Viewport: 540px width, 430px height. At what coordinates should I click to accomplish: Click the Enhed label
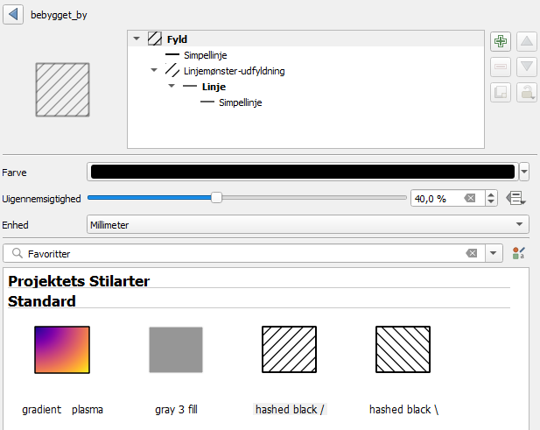point(15,225)
